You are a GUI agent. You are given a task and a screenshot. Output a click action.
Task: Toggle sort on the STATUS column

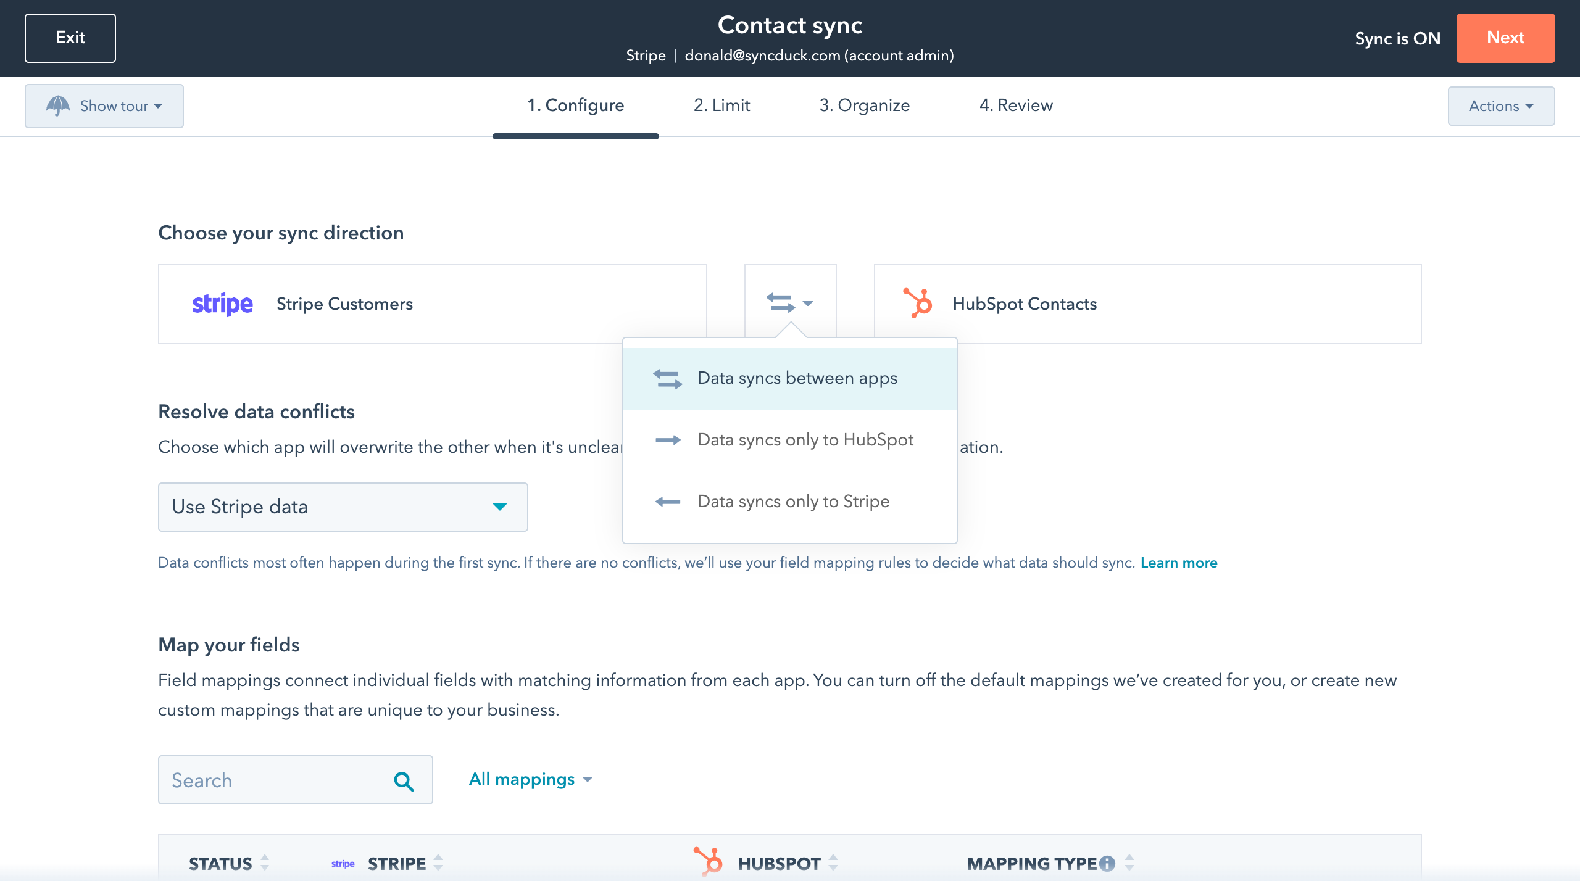click(x=265, y=862)
